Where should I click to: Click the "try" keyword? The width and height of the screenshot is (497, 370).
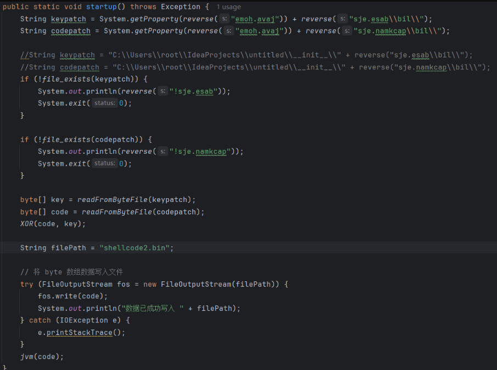click(27, 284)
